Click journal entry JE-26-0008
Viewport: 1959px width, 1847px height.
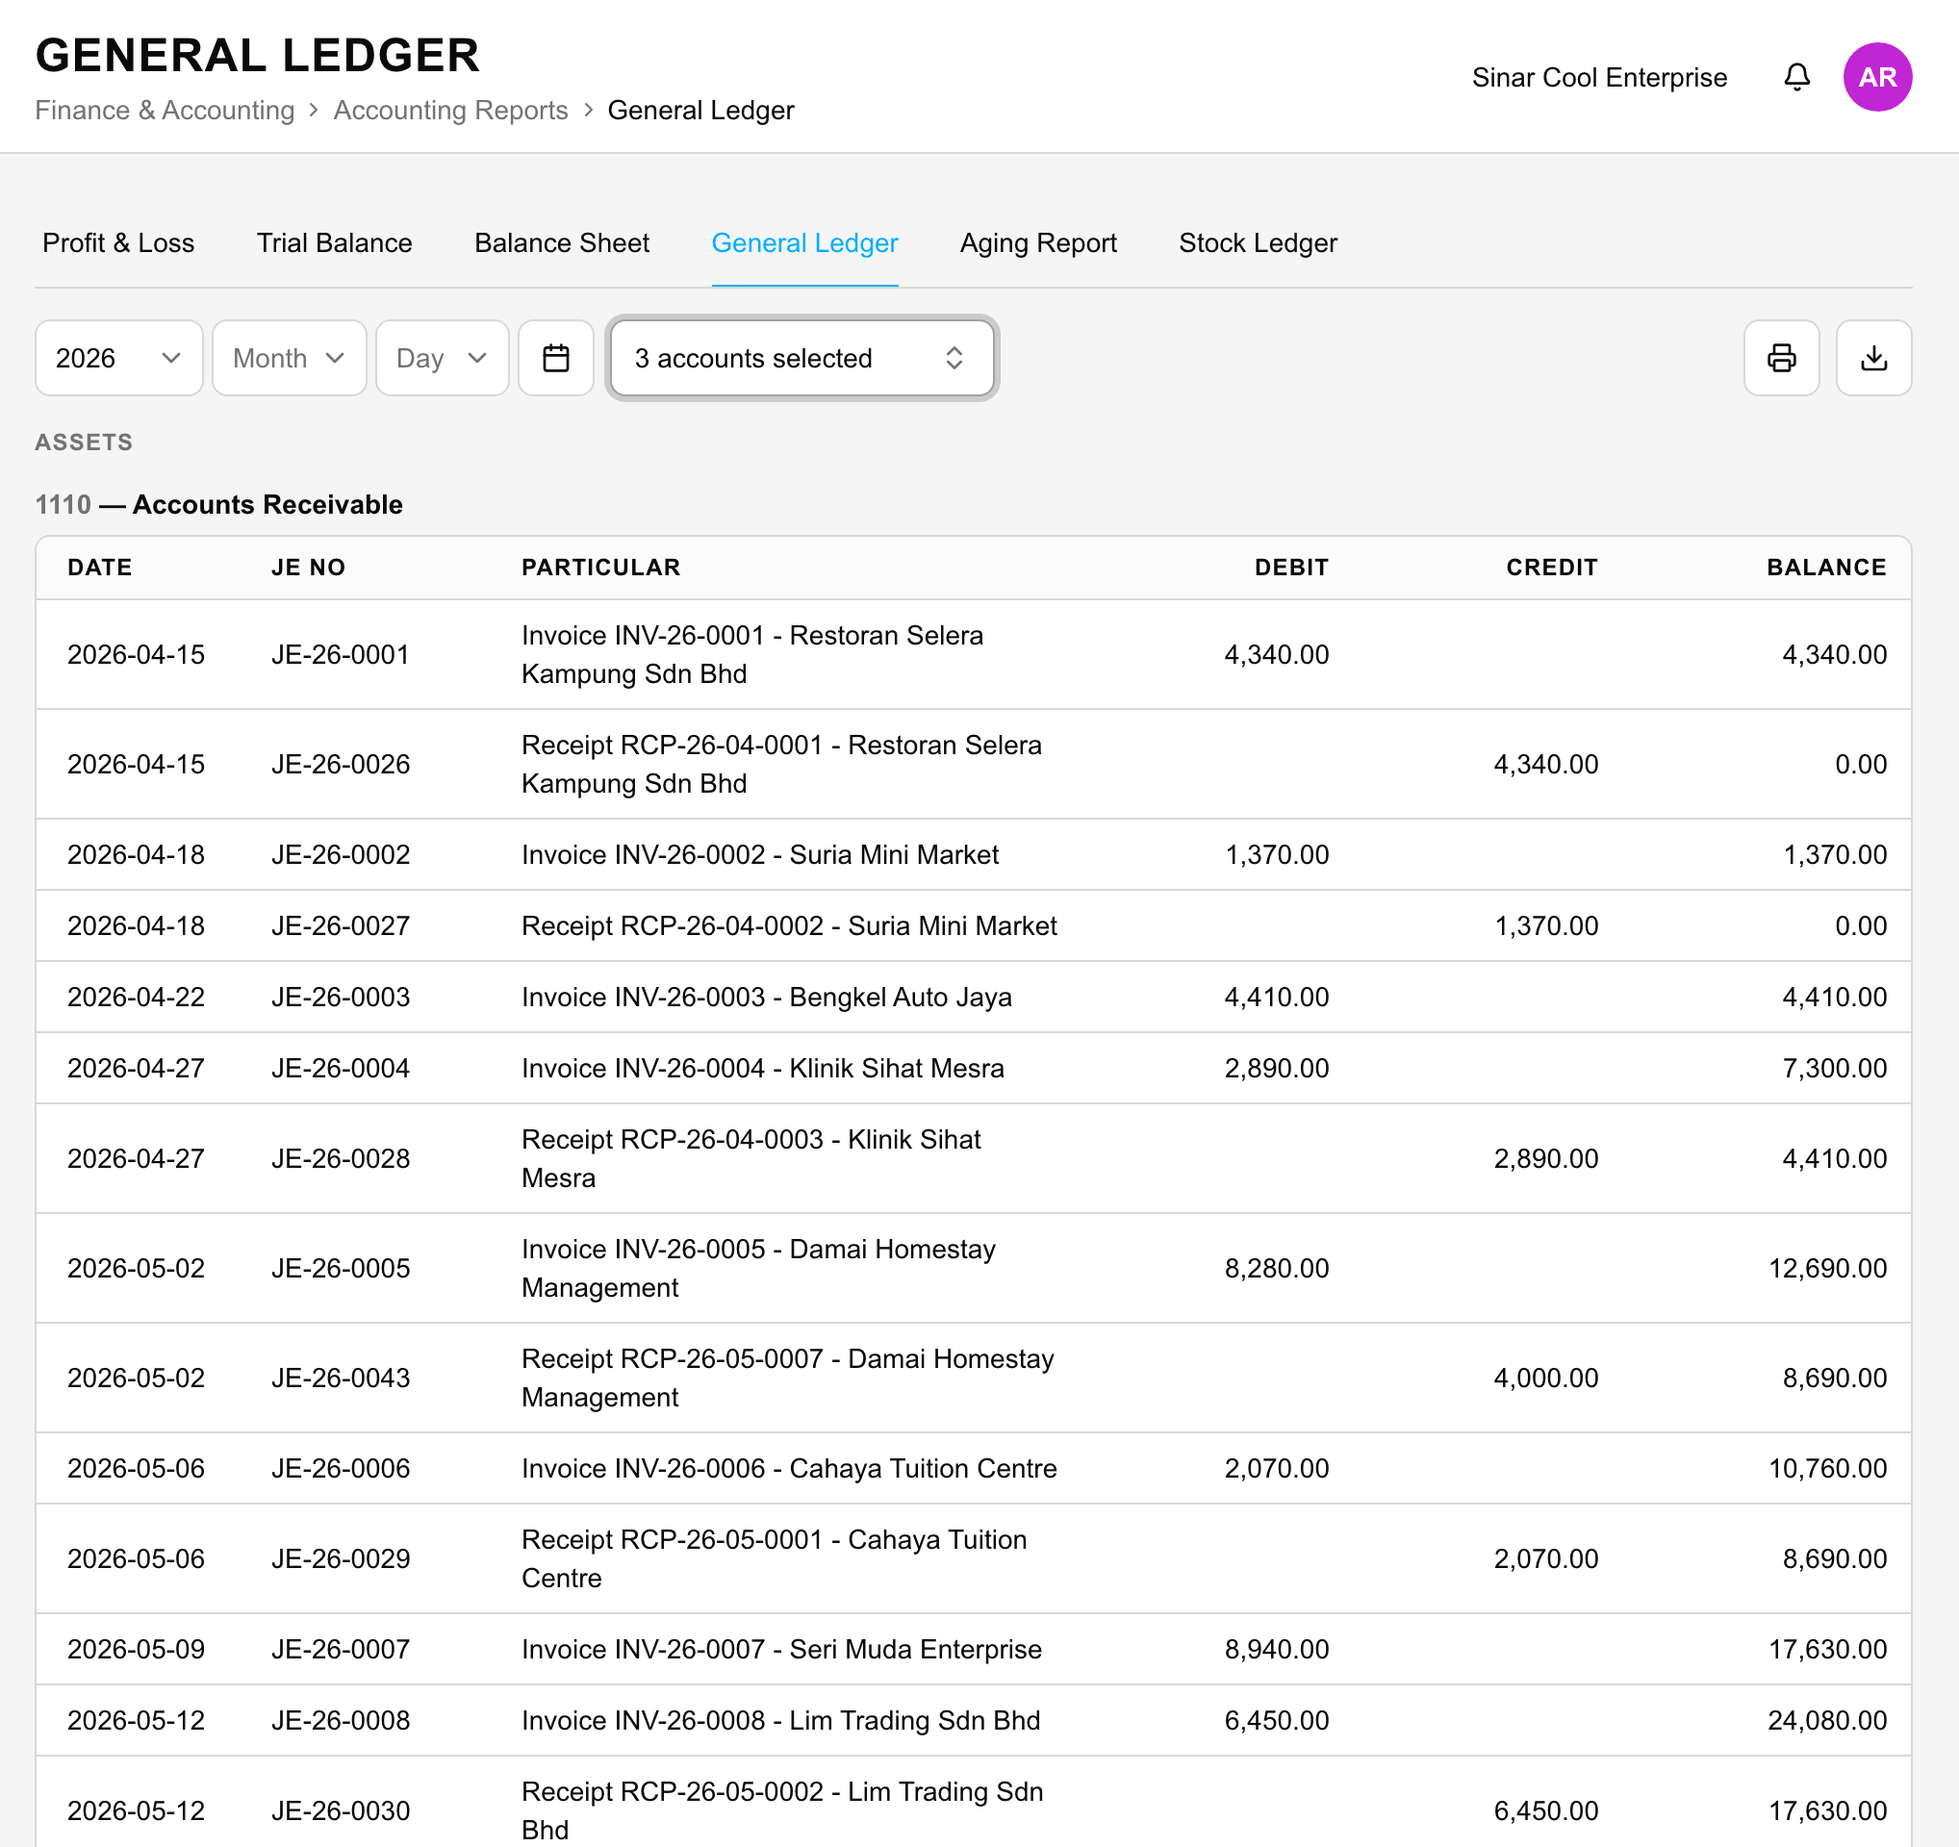[x=340, y=1720]
